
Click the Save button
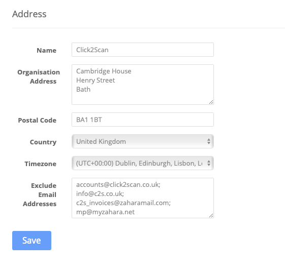[31, 241]
